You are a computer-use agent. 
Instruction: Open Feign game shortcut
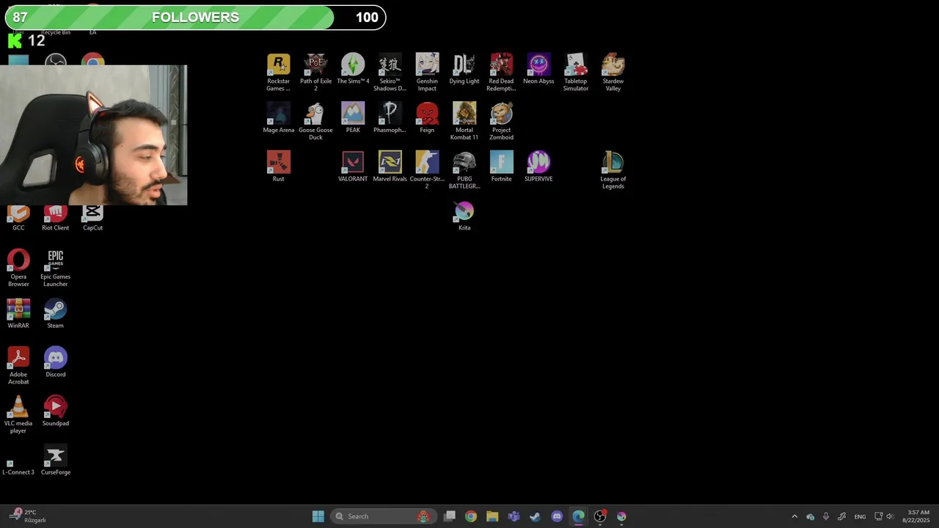click(x=427, y=118)
